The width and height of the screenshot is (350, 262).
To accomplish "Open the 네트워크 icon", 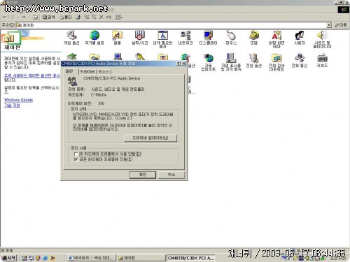I will coord(185,38).
